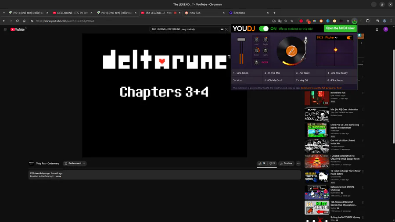Clear the YouTube search box with X
Screen dimensions: 395x222
[x=226, y=29]
